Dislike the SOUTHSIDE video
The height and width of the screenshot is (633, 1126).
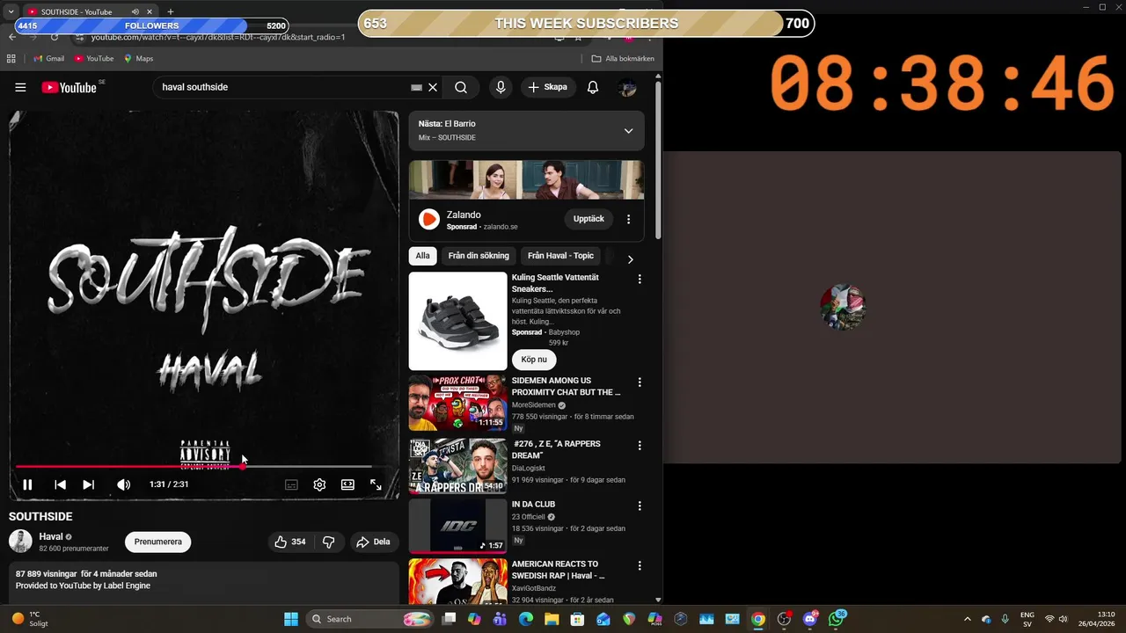[328, 542]
